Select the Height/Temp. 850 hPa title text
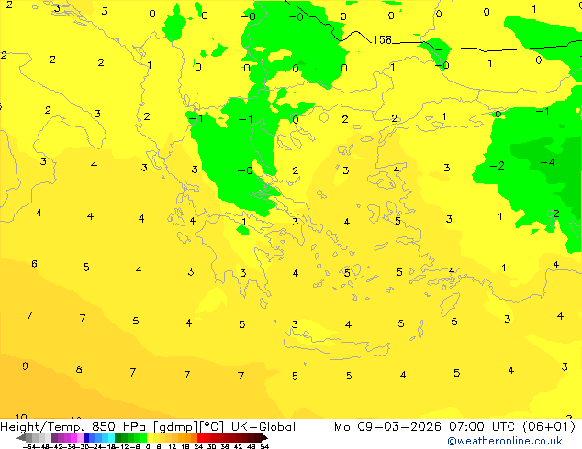 (x=73, y=427)
